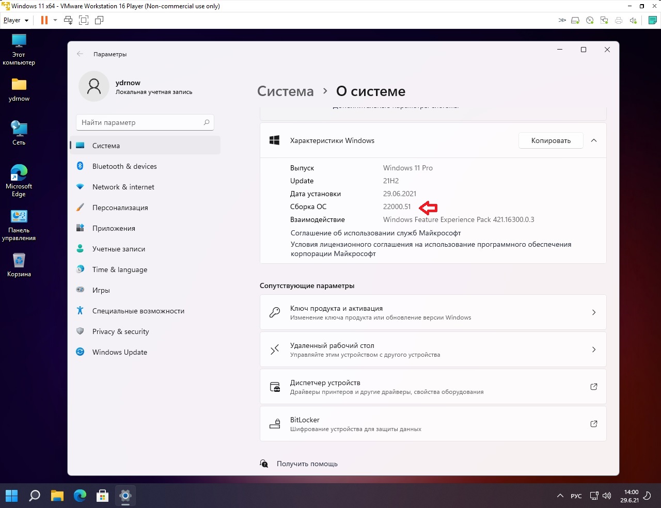Open the power options dropdown arrow next to the pause button
This screenshot has width=661, height=508.
[x=55, y=20]
